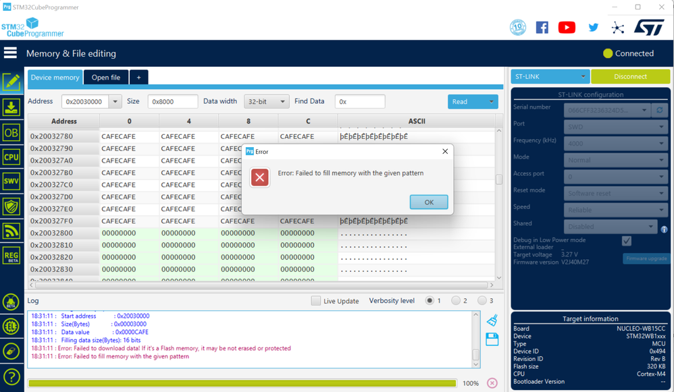This screenshot has height=392, width=674.
Task: Click the log panel scrollbar thumb
Action: pos(475,355)
